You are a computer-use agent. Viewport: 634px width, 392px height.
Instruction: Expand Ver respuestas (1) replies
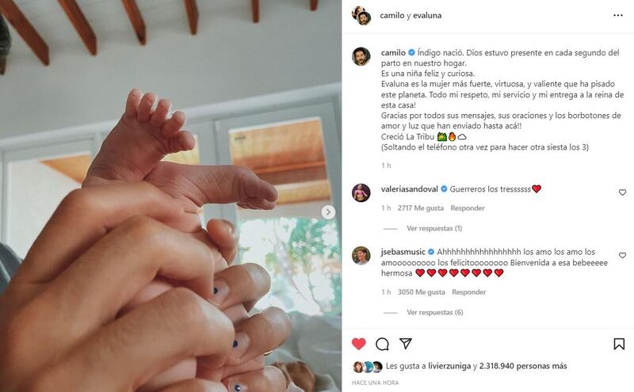click(x=434, y=228)
